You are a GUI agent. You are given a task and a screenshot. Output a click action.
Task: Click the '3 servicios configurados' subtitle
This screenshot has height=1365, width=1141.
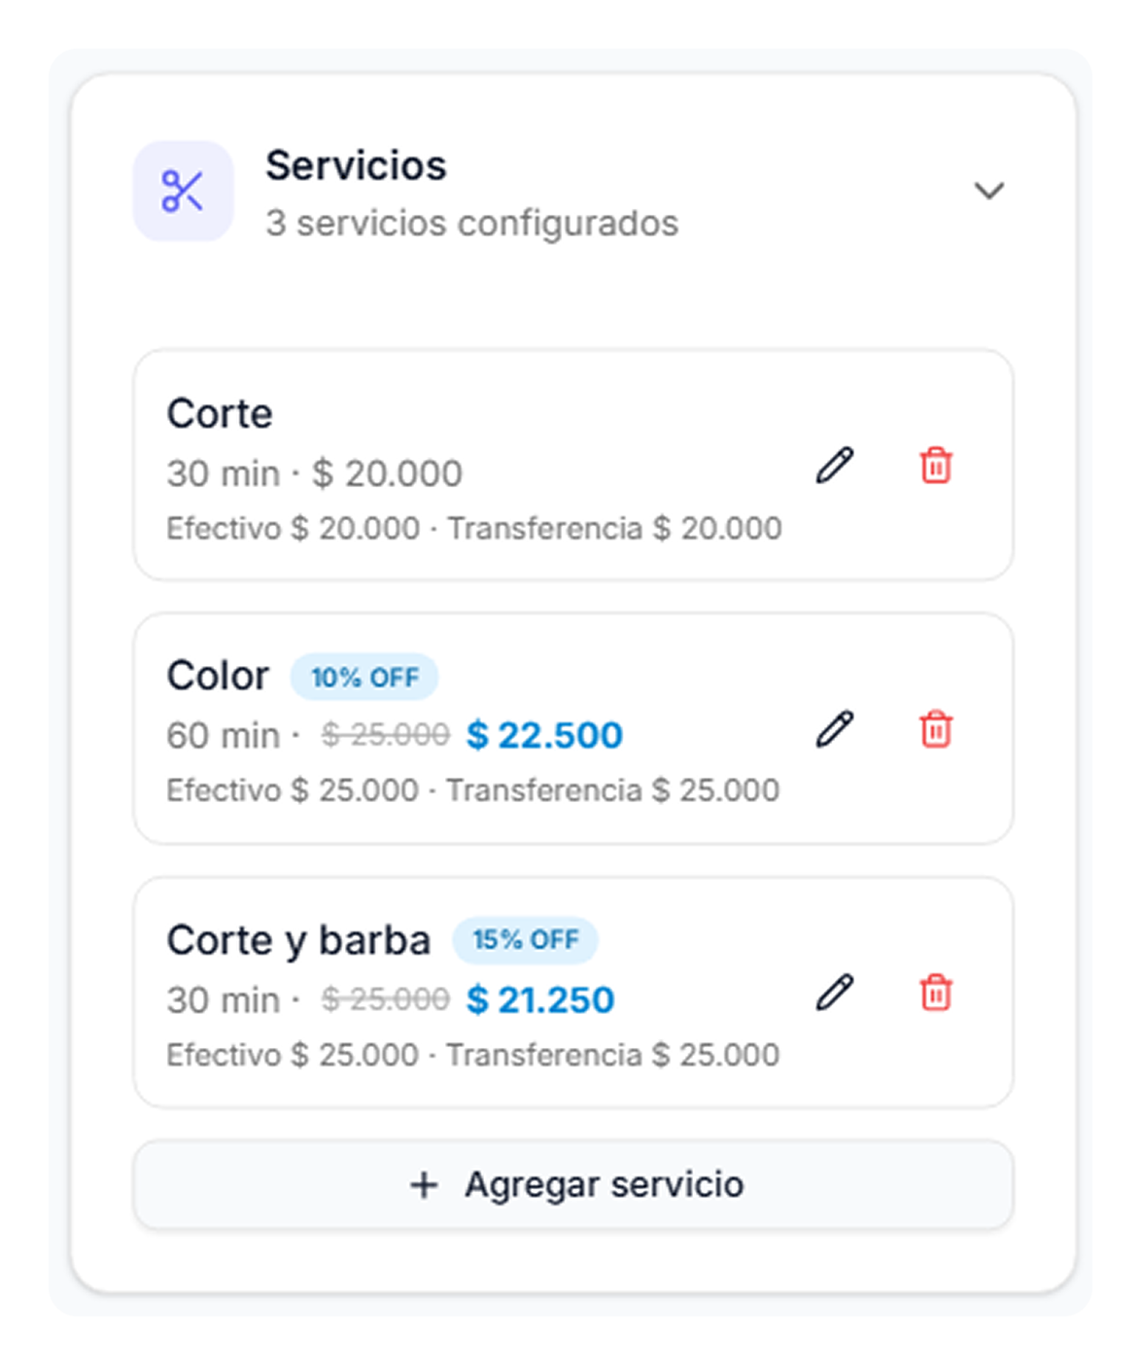pyautogui.click(x=471, y=224)
